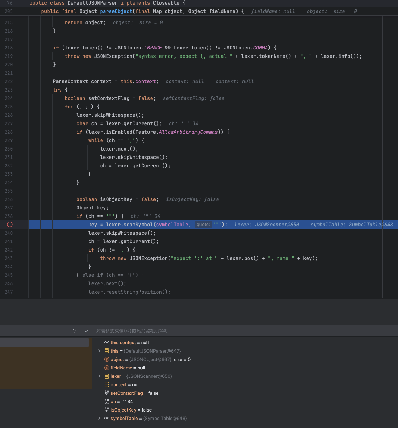
Task: Click the frames filter funnel icon
Action: (x=75, y=331)
